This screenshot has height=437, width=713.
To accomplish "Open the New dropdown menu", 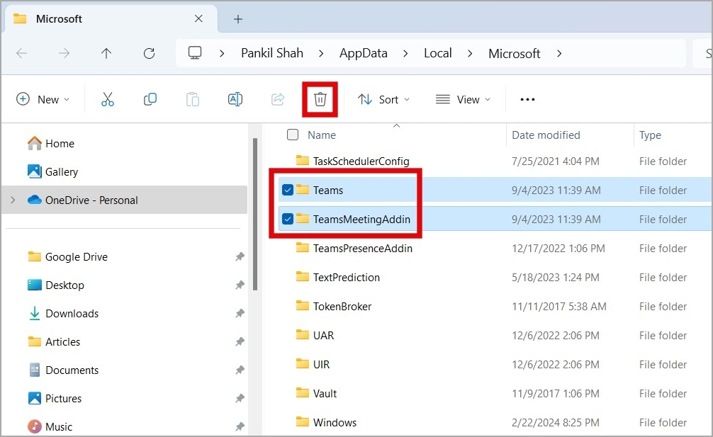I will 43,99.
